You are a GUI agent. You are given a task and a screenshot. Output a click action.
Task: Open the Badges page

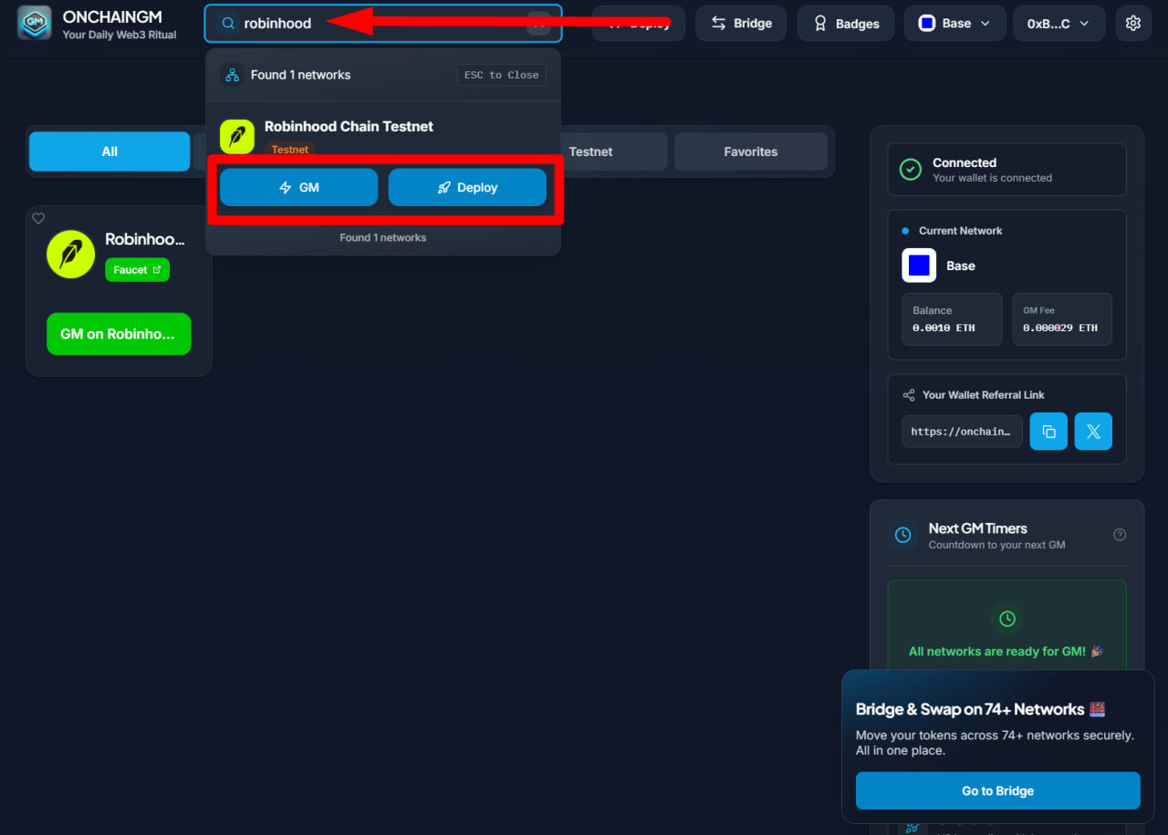point(845,24)
